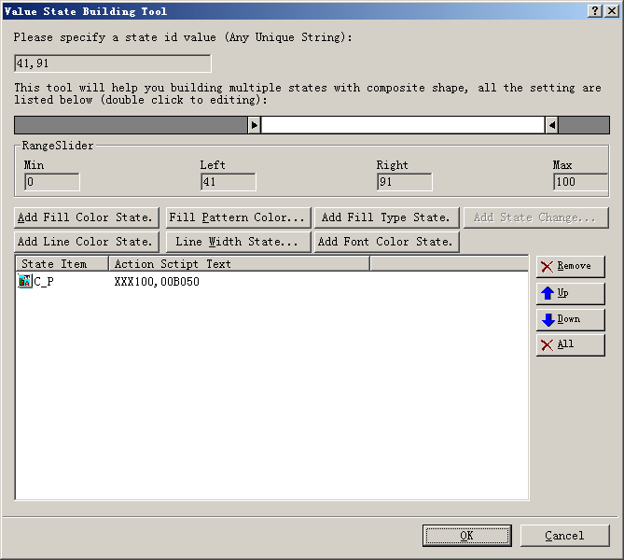Click the XXX100,00B050 script text
The image size is (624, 560).
coord(157,282)
